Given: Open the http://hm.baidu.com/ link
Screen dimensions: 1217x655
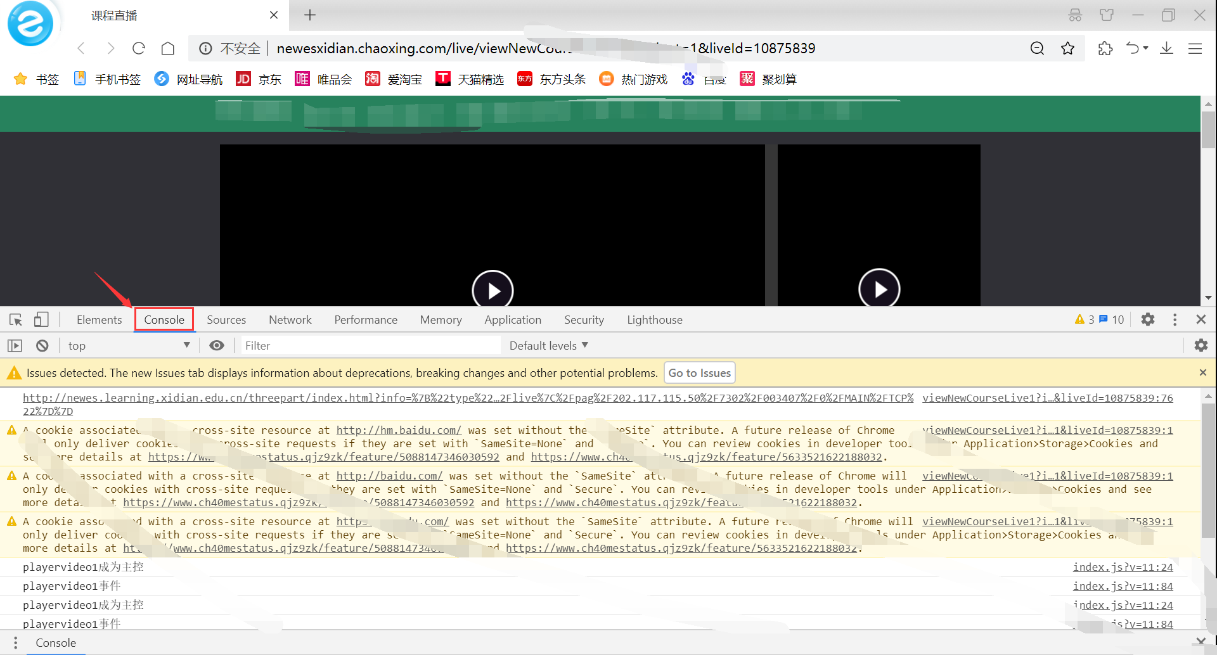Looking at the screenshot, I should [399, 431].
